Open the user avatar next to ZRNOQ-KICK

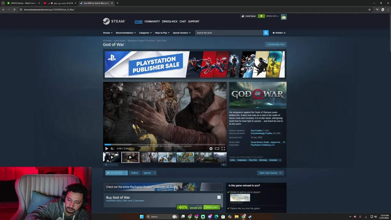[x=283, y=17]
